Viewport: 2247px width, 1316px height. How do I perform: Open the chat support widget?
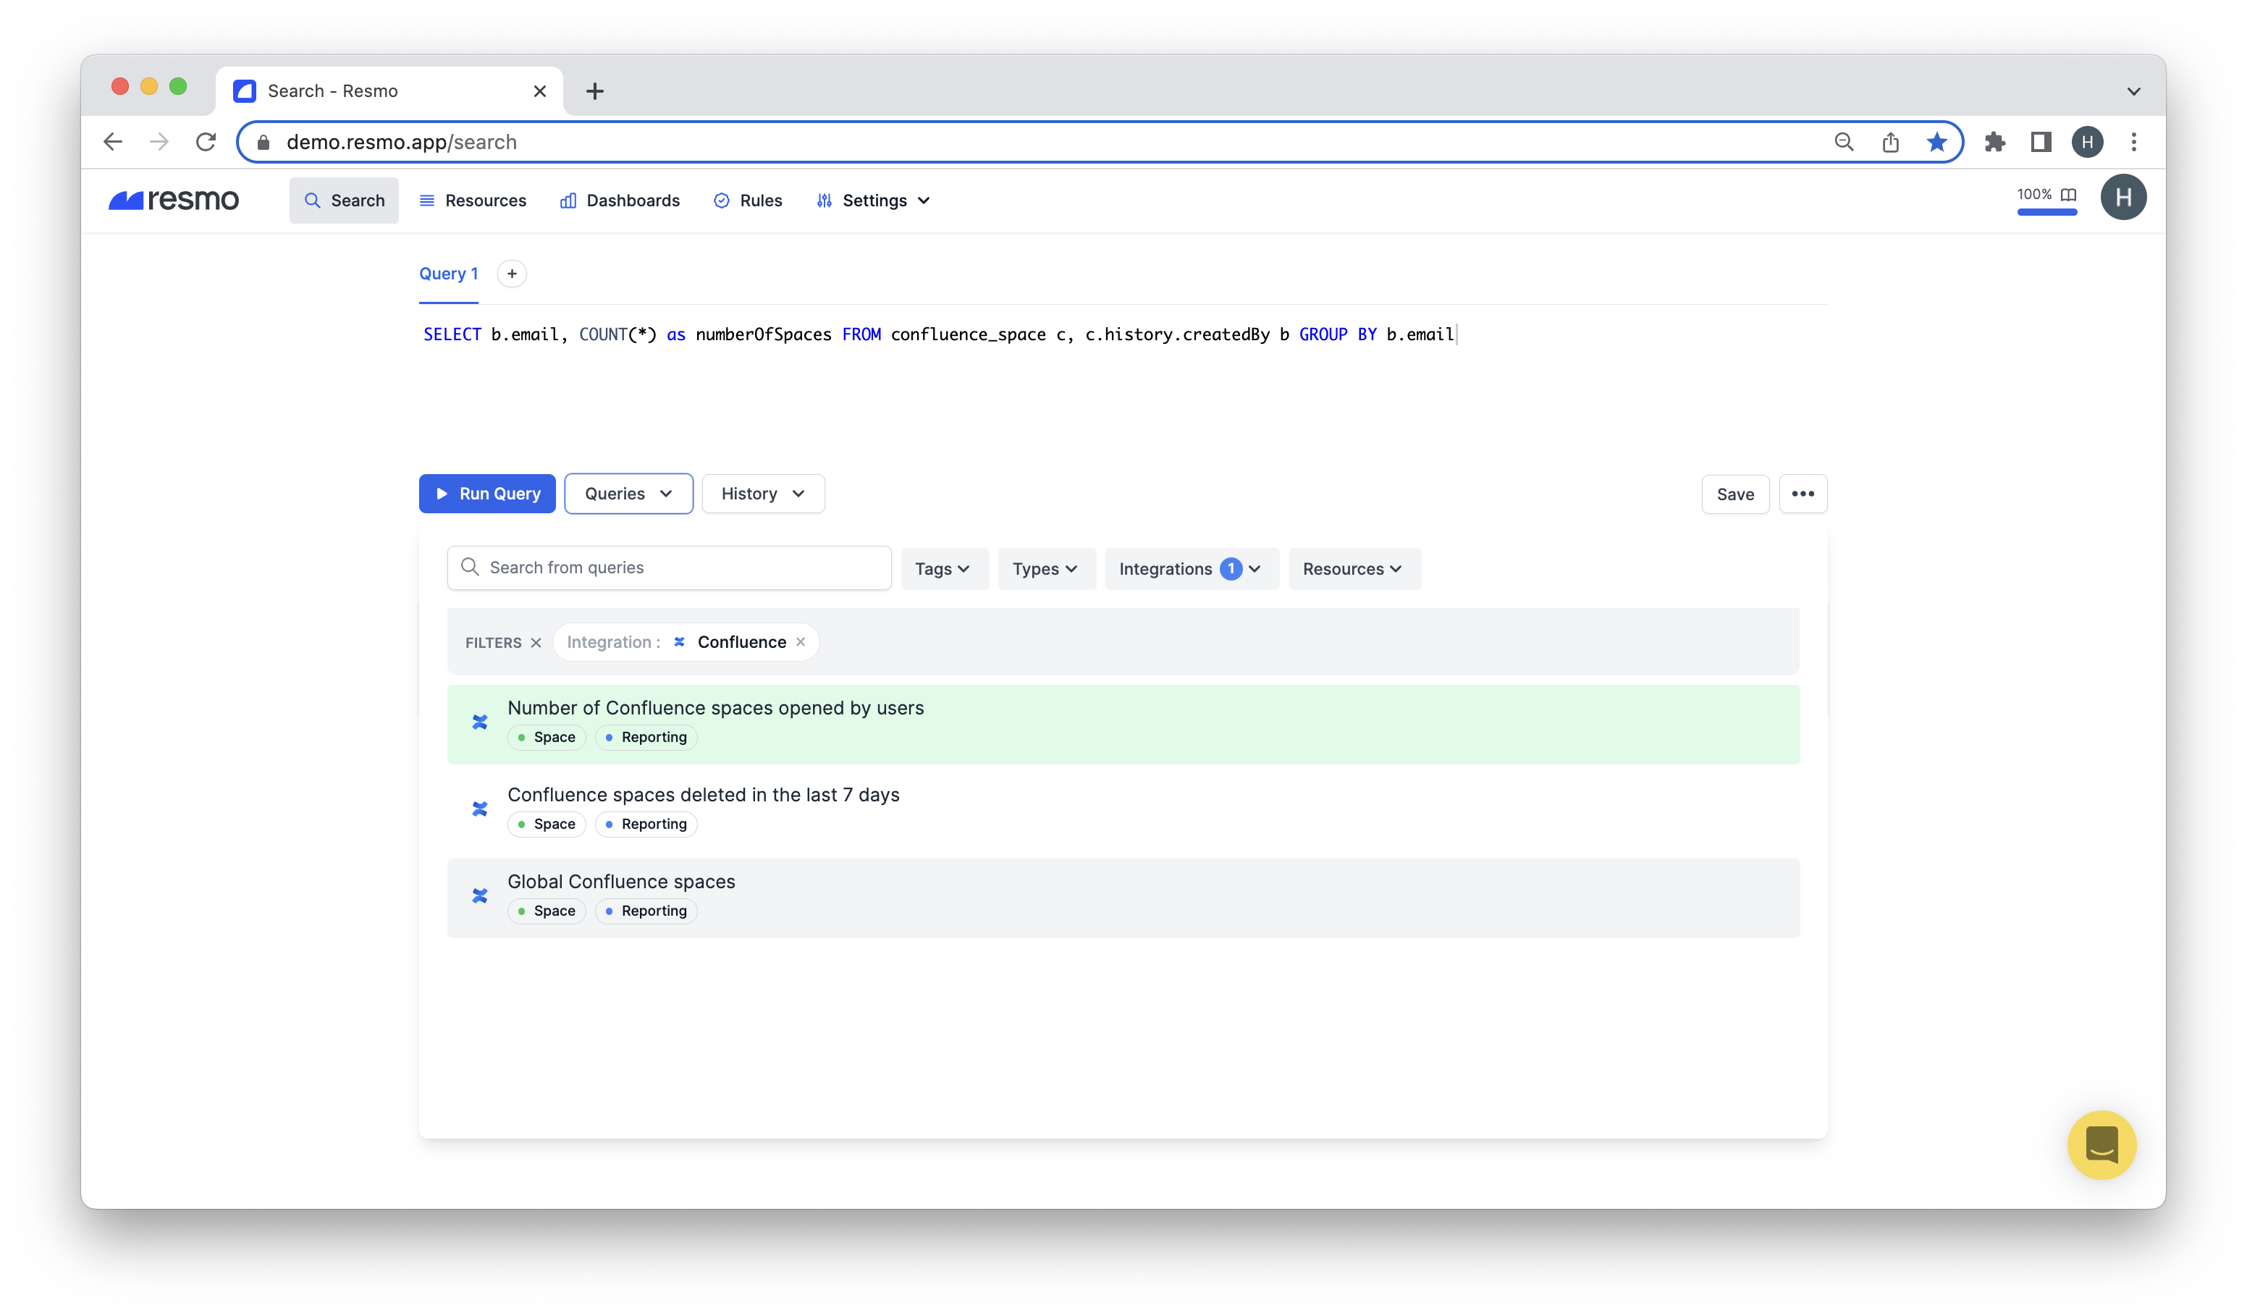tap(2101, 1145)
